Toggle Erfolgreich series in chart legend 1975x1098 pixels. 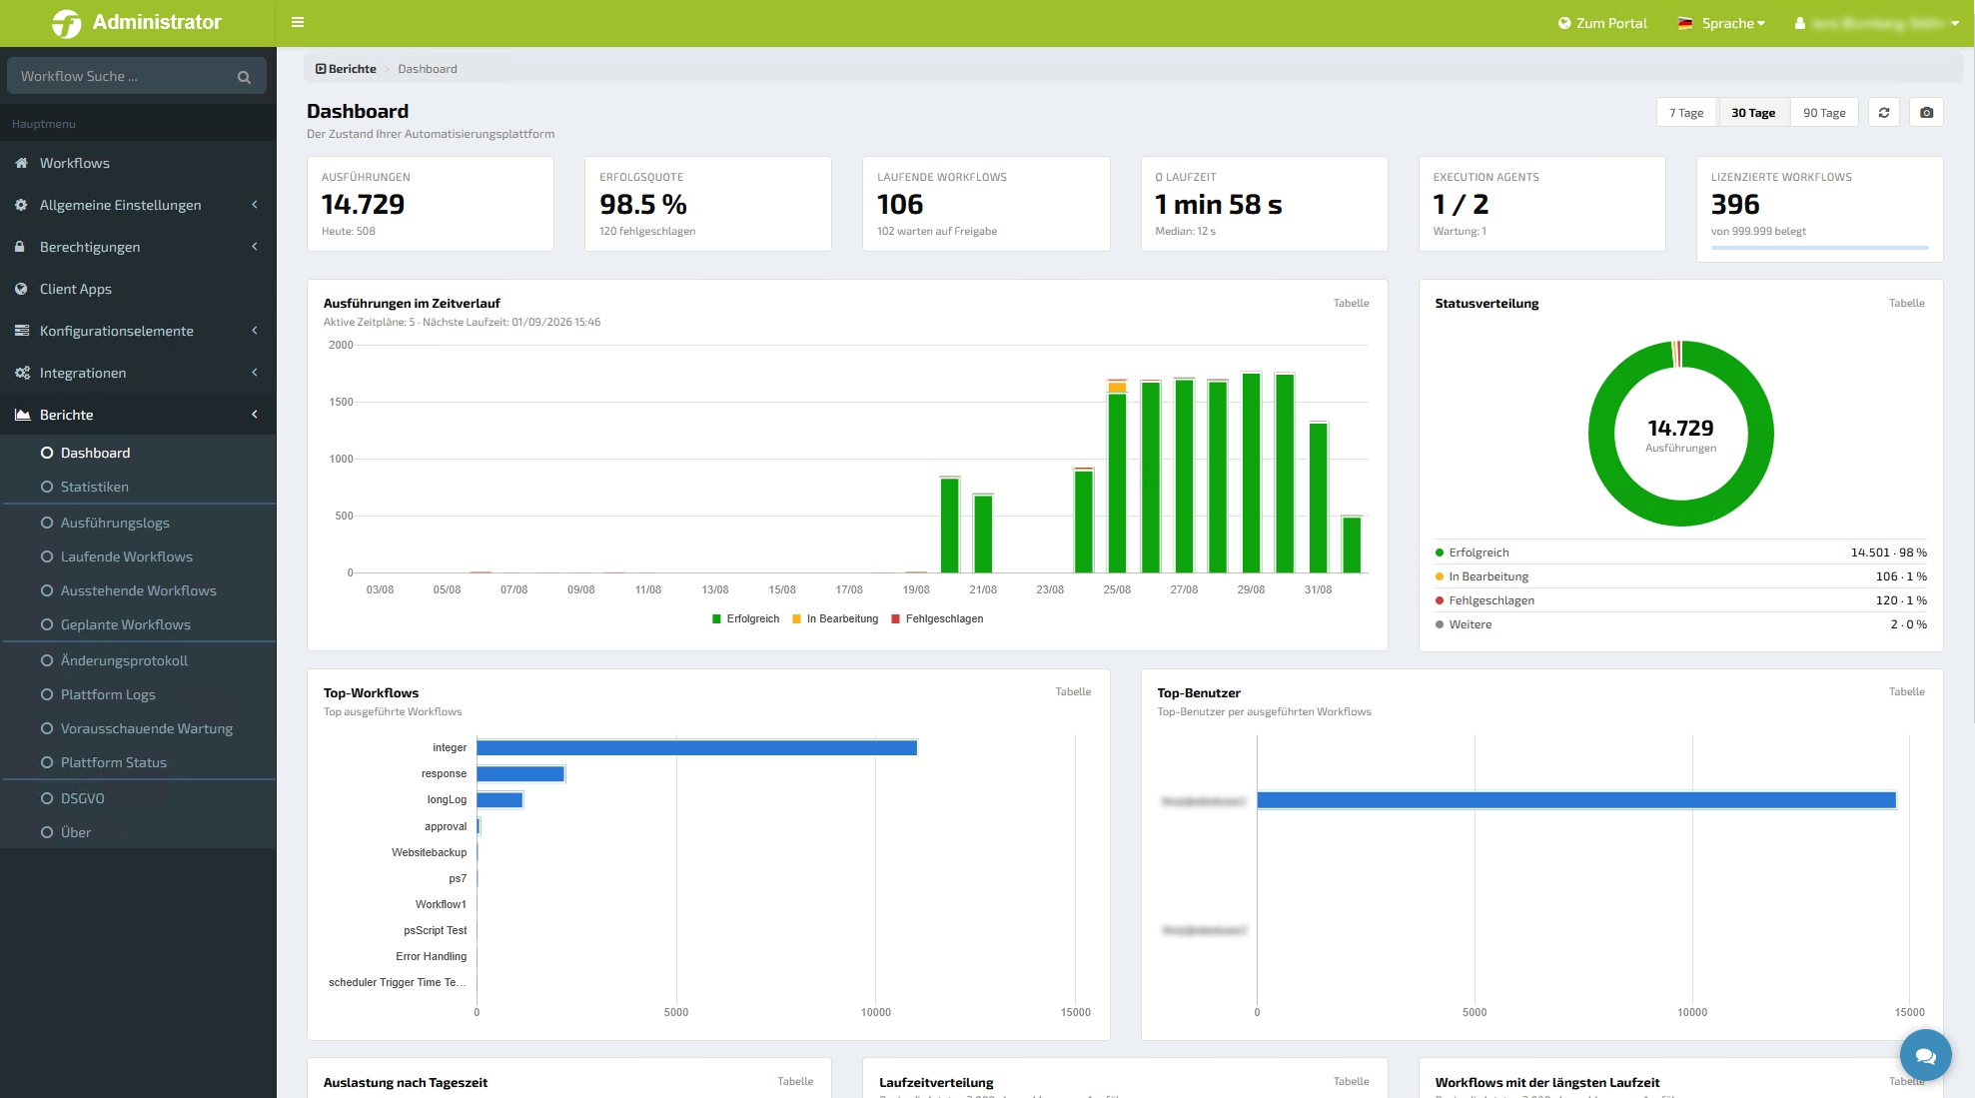tap(745, 618)
